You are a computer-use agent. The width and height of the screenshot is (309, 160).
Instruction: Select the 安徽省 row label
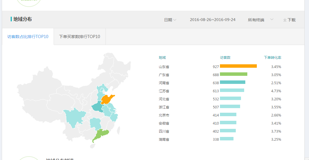164,123
